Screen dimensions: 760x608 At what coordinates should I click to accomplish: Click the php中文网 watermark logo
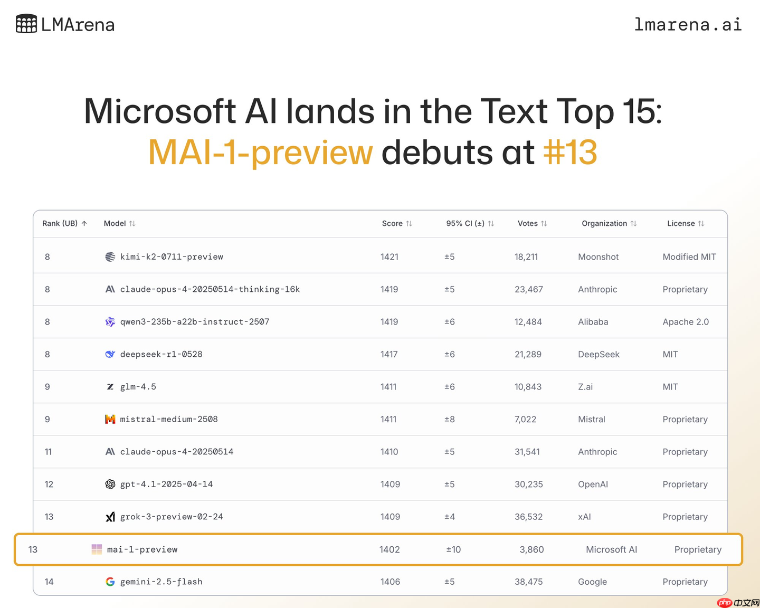pyautogui.click(x=738, y=603)
